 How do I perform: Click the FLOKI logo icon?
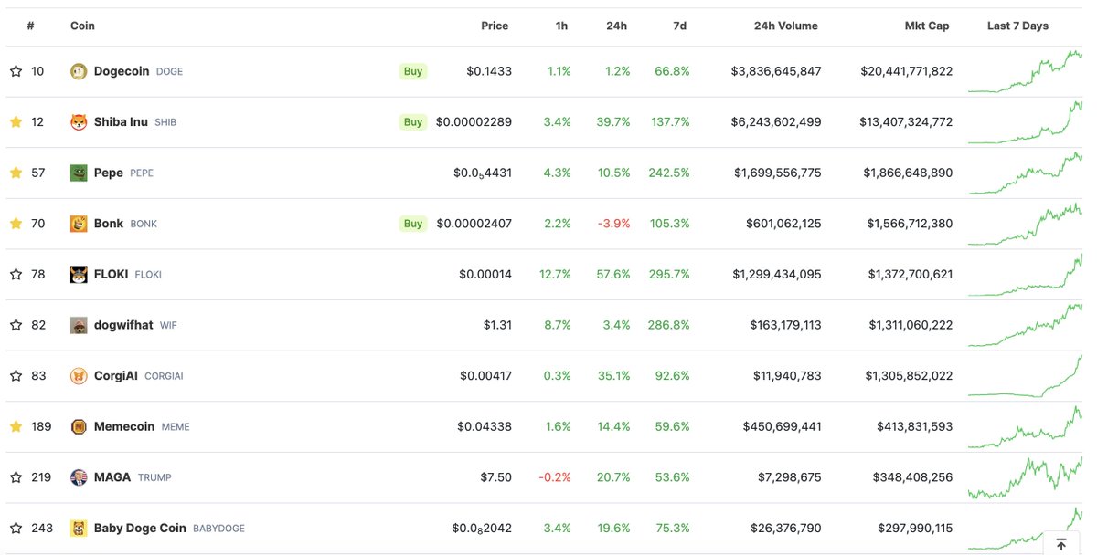[79, 274]
